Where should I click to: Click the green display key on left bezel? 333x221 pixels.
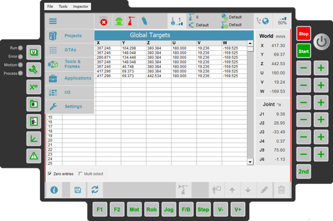(33, 53)
